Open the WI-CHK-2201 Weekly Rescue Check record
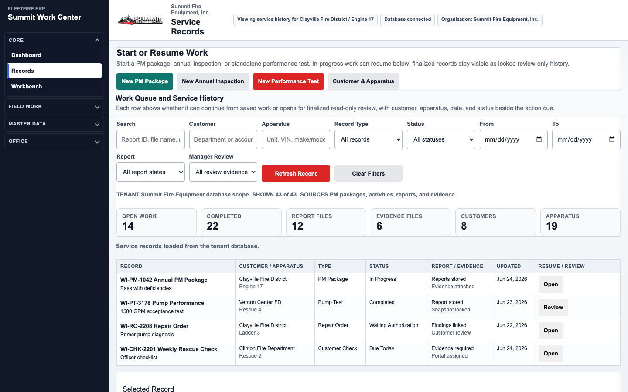Viewport: 628px width, 392px height. tap(551, 354)
